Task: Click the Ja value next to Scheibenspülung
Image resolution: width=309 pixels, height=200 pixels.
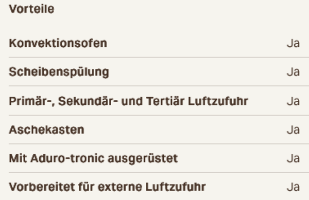Action: [x=293, y=72]
